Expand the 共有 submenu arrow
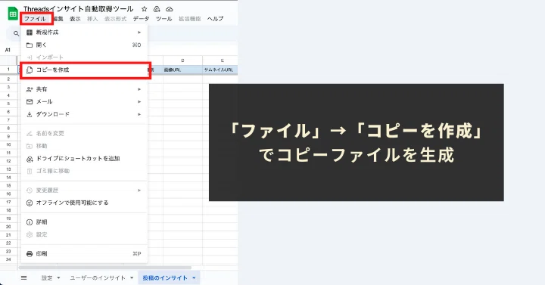The image size is (545, 285). click(139, 89)
